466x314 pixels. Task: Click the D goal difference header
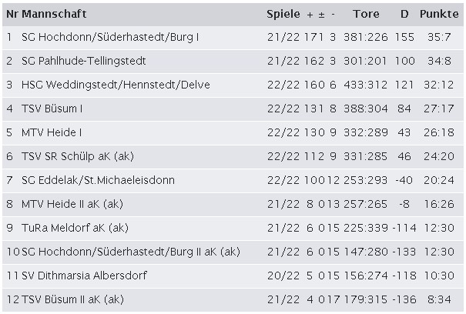(x=404, y=14)
